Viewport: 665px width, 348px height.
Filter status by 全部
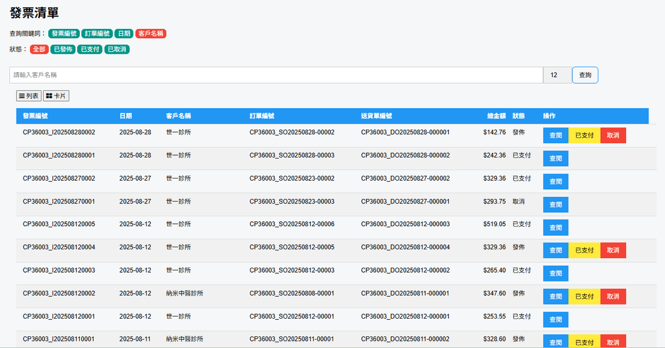click(39, 49)
